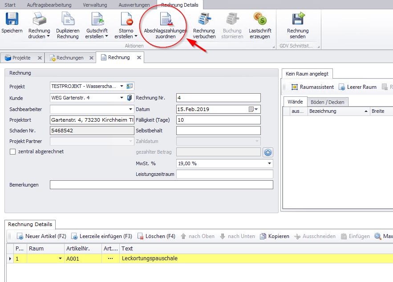Click the Rechnung senden icon
This screenshot has height=282, width=393.
pos(298,20)
